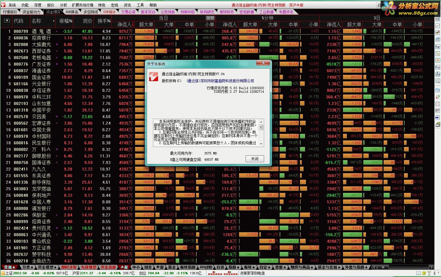
Task: Click the 创业 704.04 index in status bar
Action: pos(149,273)
